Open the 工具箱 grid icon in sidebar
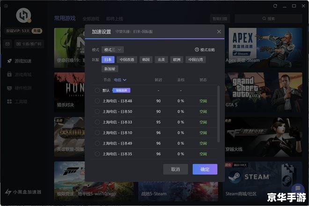The width and height of the screenshot is (309, 206). click(9, 102)
